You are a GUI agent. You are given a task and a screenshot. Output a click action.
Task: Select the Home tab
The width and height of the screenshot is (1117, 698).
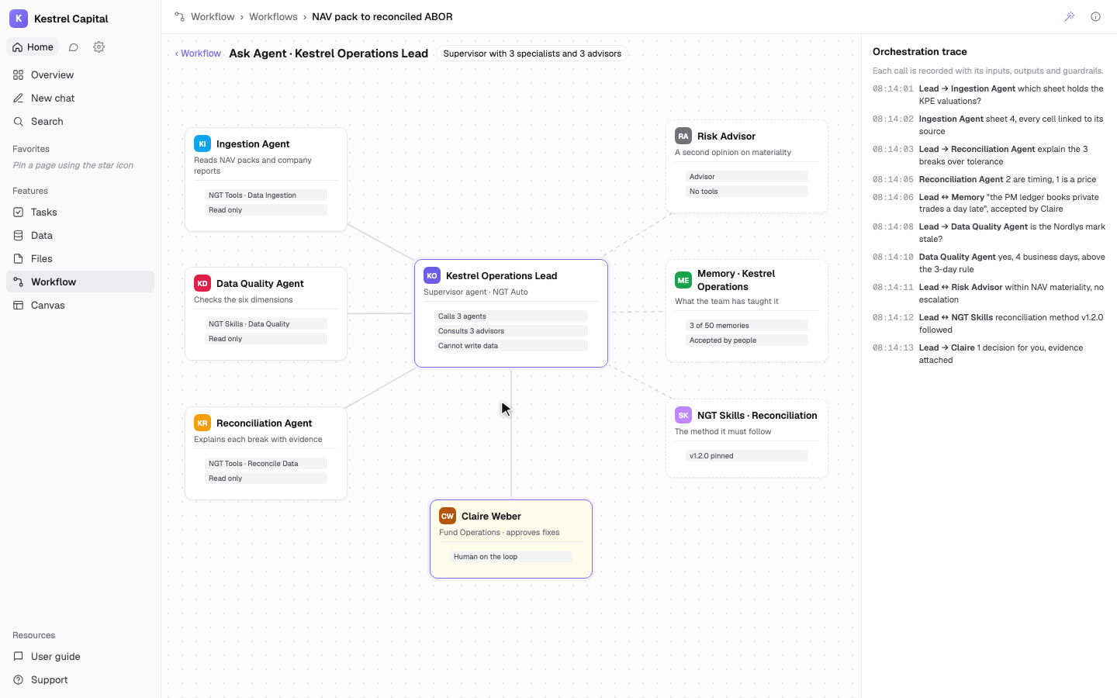tap(33, 47)
